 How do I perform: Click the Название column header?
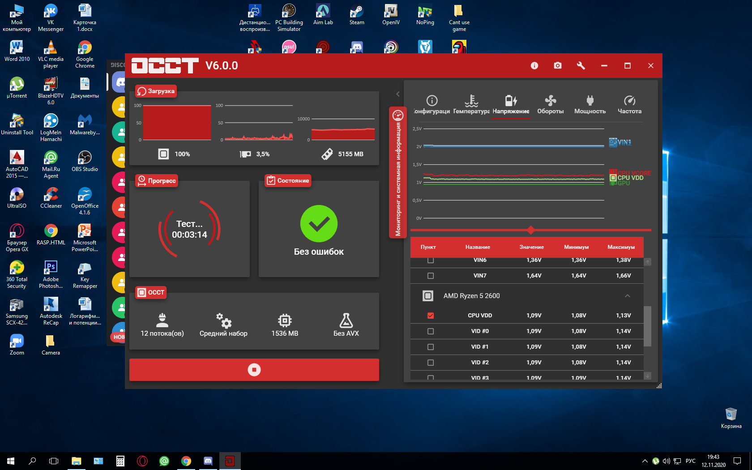(478, 247)
